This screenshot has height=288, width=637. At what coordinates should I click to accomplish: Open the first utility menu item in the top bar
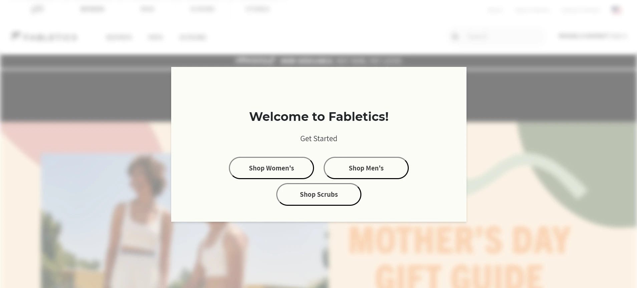pos(93,9)
